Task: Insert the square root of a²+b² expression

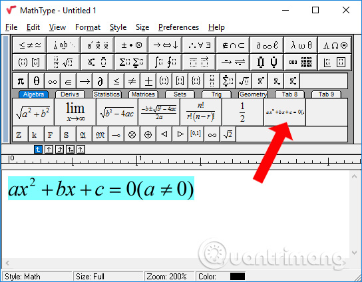Action: (x=33, y=112)
